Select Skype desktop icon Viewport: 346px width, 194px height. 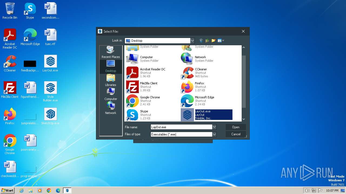click(x=30, y=11)
